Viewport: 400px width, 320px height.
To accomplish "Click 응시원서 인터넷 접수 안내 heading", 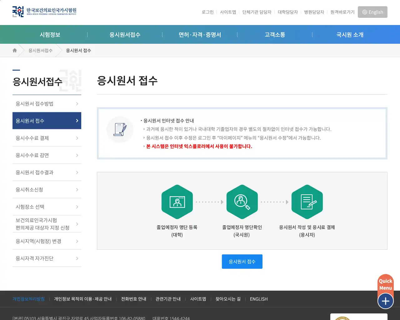I will click(169, 121).
